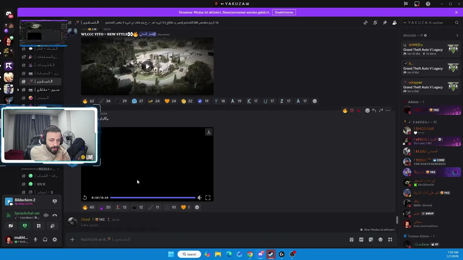Open pinned messages pin icon
463x260 pixels.
coord(385,22)
